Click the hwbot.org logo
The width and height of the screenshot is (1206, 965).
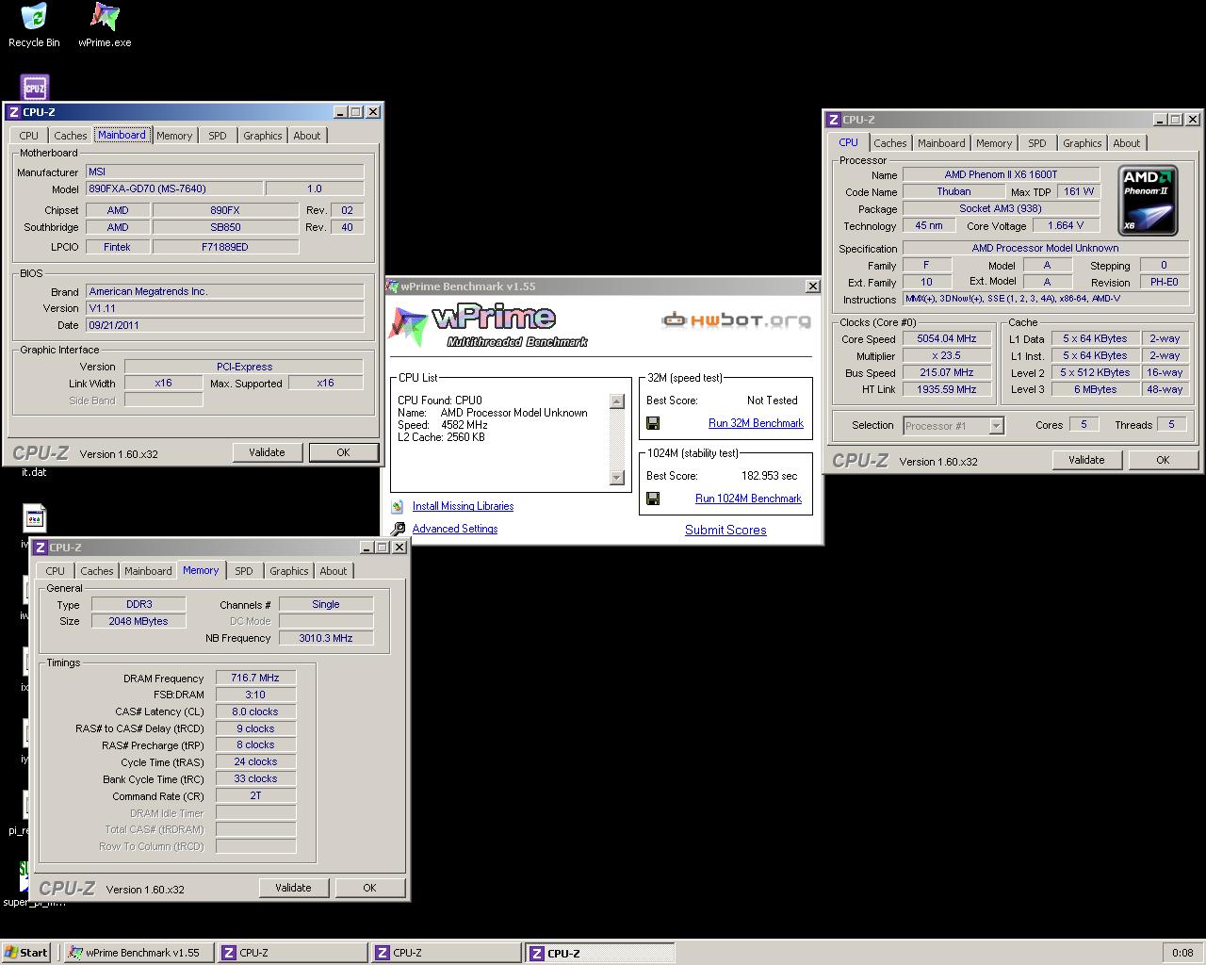point(736,320)
